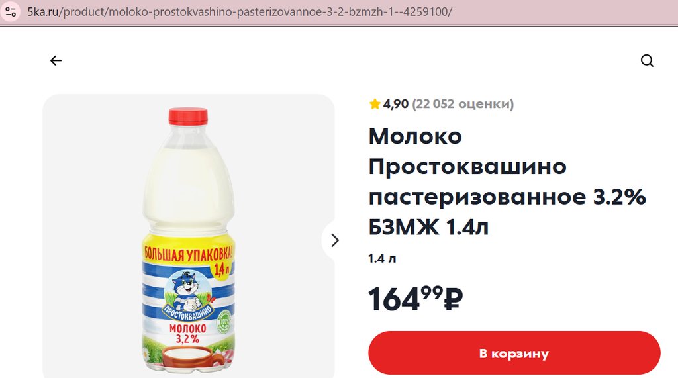678x378 pixels.
Task: Click the red bottle cap in photo
Action: tap(188, 117)
